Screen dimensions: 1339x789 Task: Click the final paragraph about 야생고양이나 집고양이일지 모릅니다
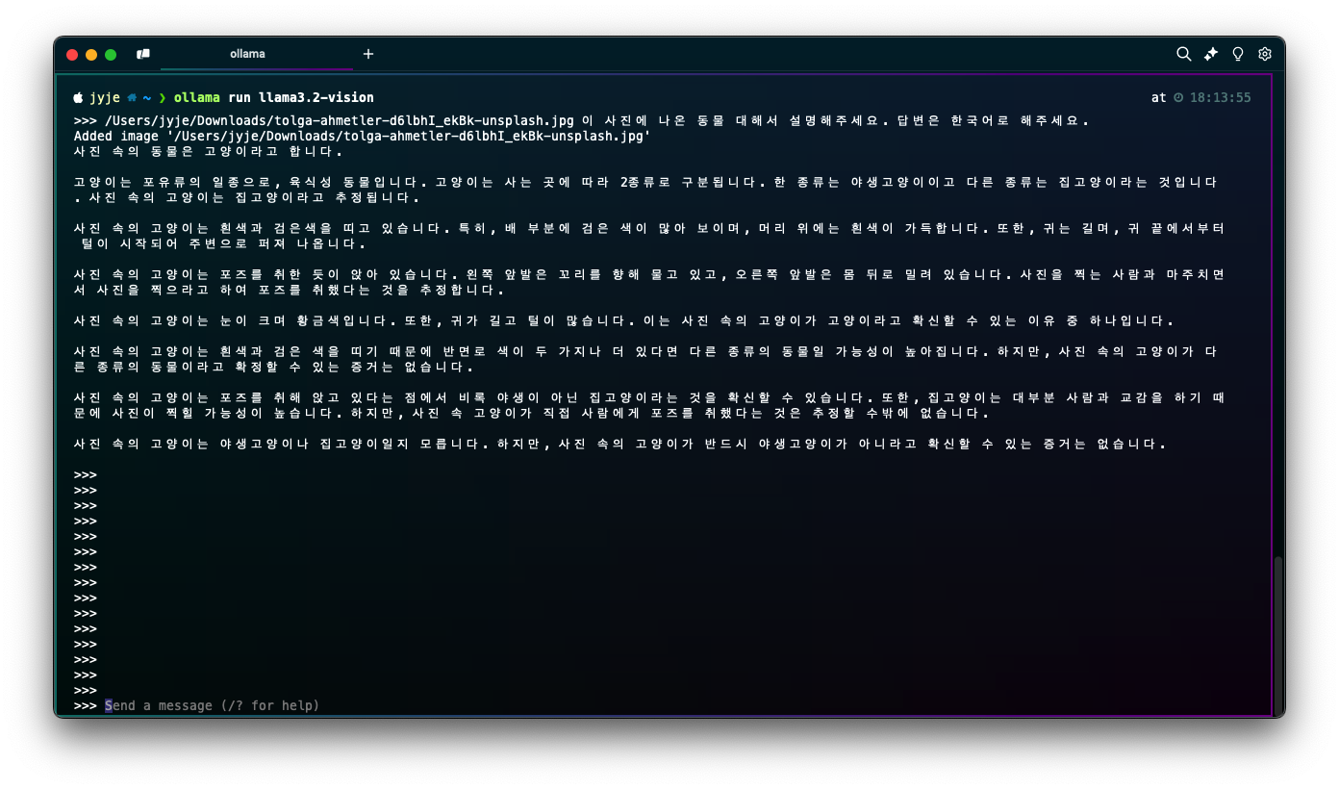pos(619,444)
